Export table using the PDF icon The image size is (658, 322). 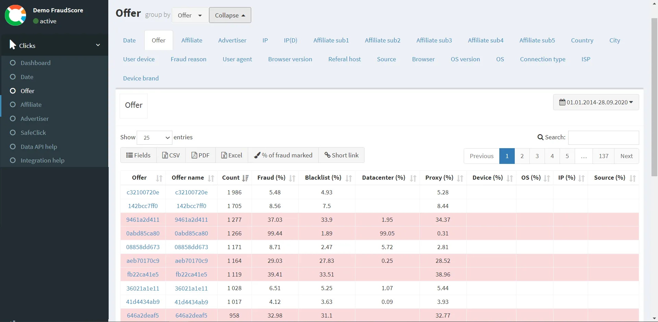click(x=194, y=155)
